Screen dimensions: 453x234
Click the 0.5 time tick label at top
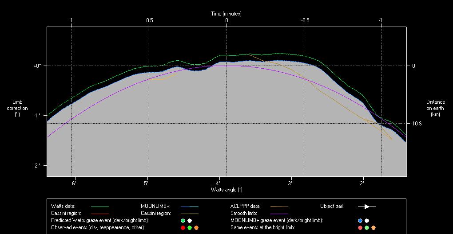150,20
